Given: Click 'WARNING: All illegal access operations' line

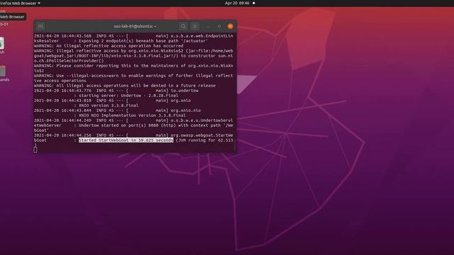Looking at the screenshot, I should pyautogui.click(x=125, y=86).
